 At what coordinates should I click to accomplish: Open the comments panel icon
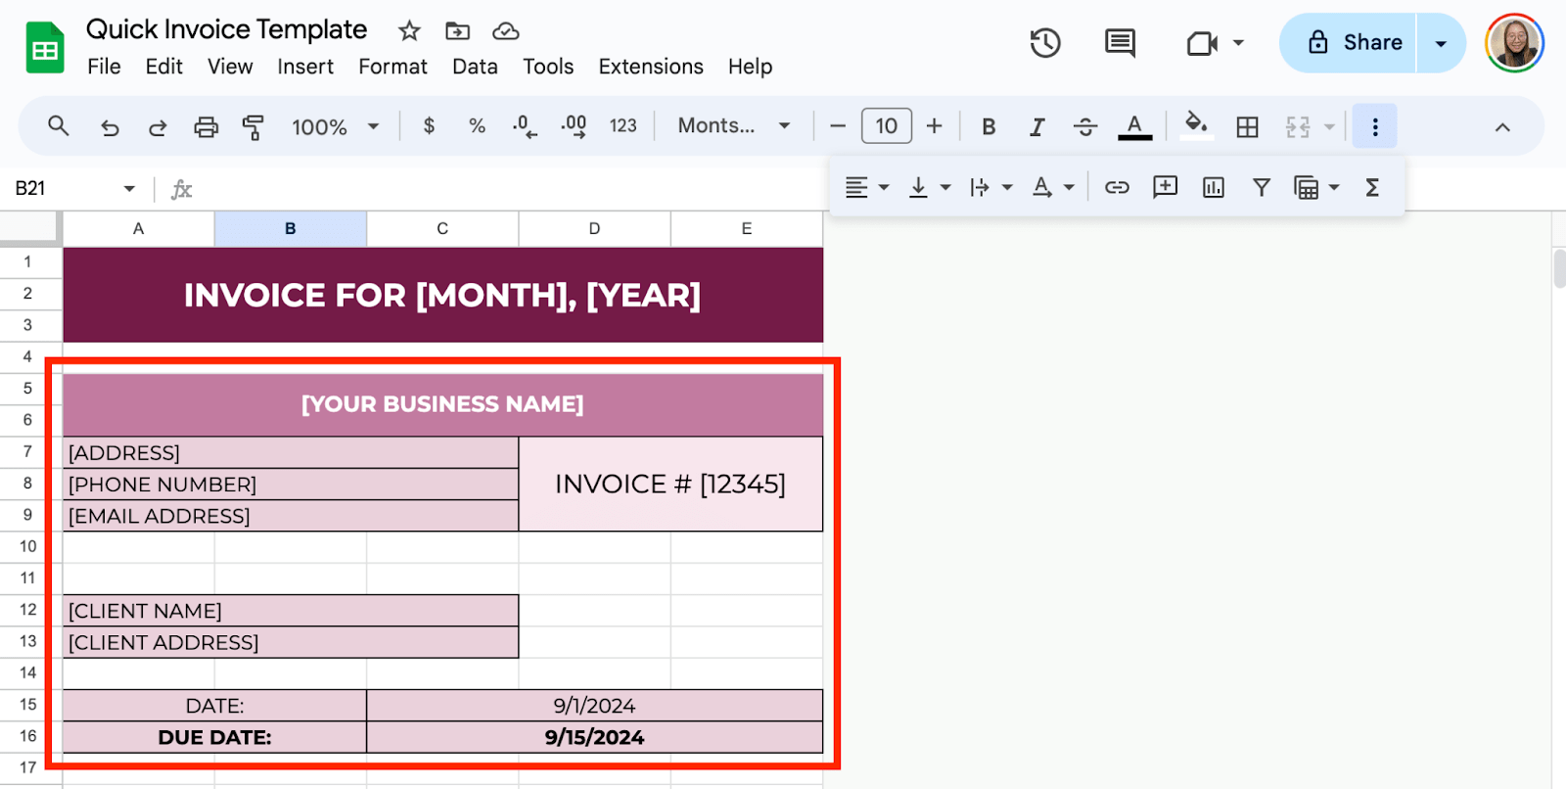coord(1119,43)
